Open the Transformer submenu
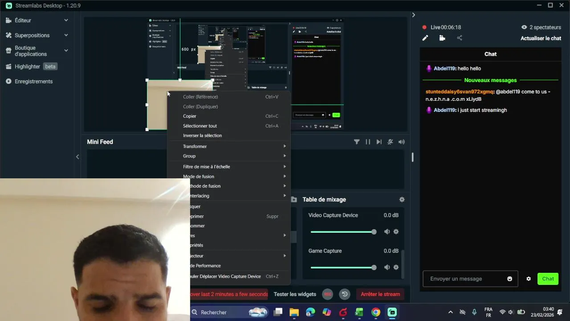This screenshot has width=570, height=321. [228, 146]
